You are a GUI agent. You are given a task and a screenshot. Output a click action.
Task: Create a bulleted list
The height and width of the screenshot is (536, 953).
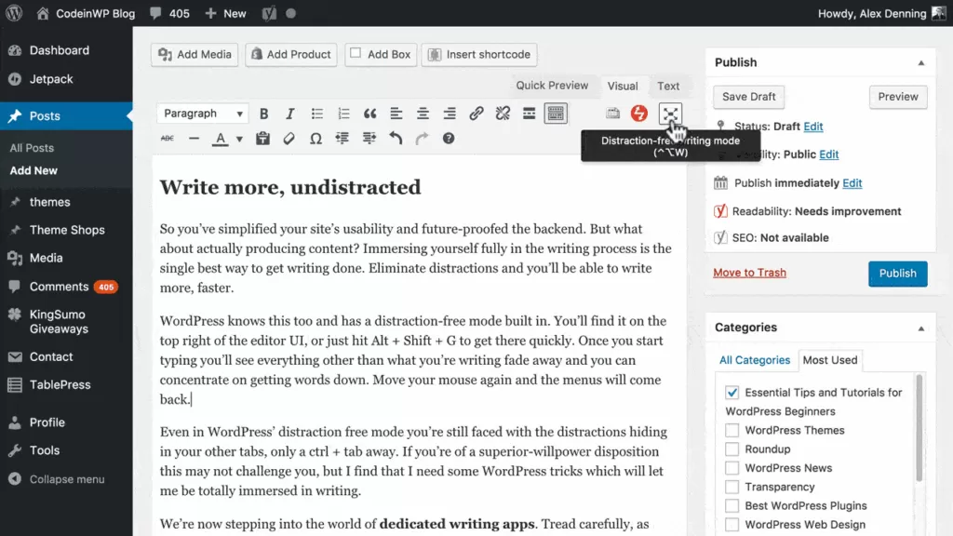(317, 114)
